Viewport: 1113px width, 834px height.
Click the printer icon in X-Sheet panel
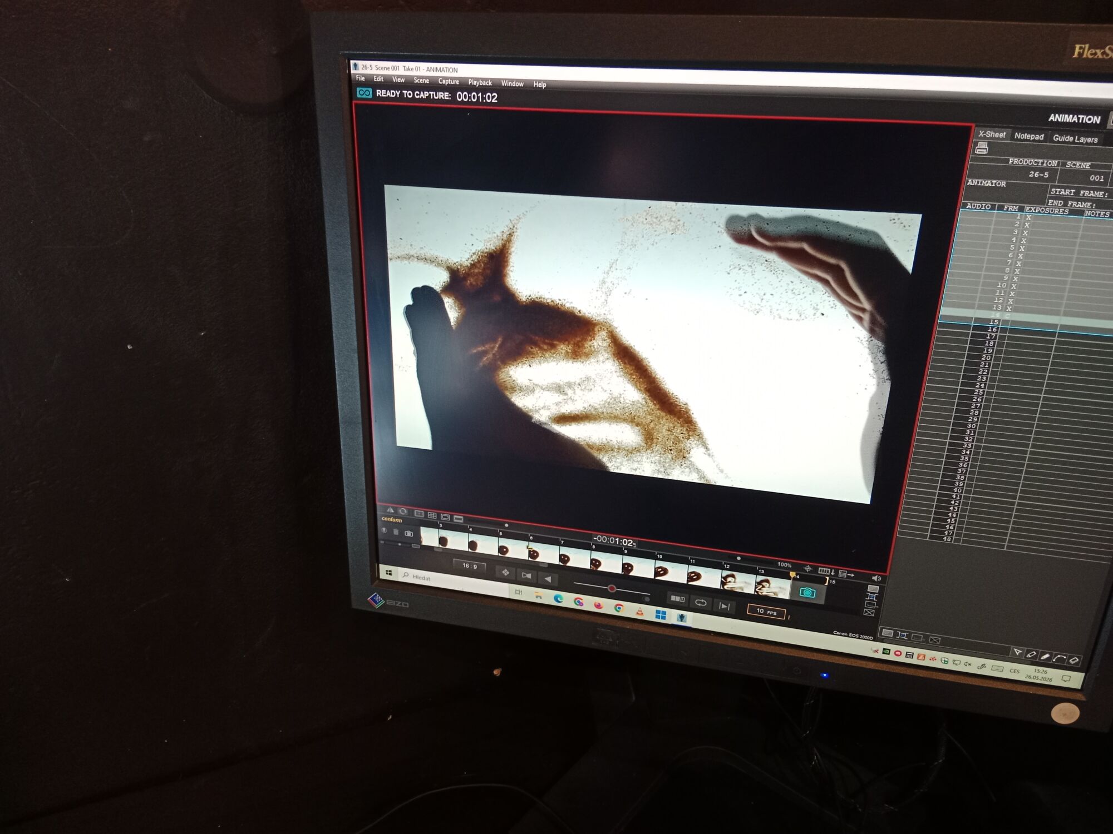click(982, 148)
